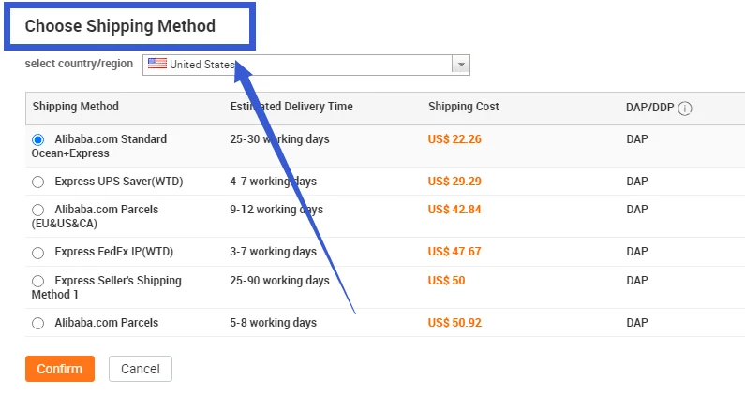Click the US$ 47.67 FedEx cost
745x408 pixels.
point(454,252)
